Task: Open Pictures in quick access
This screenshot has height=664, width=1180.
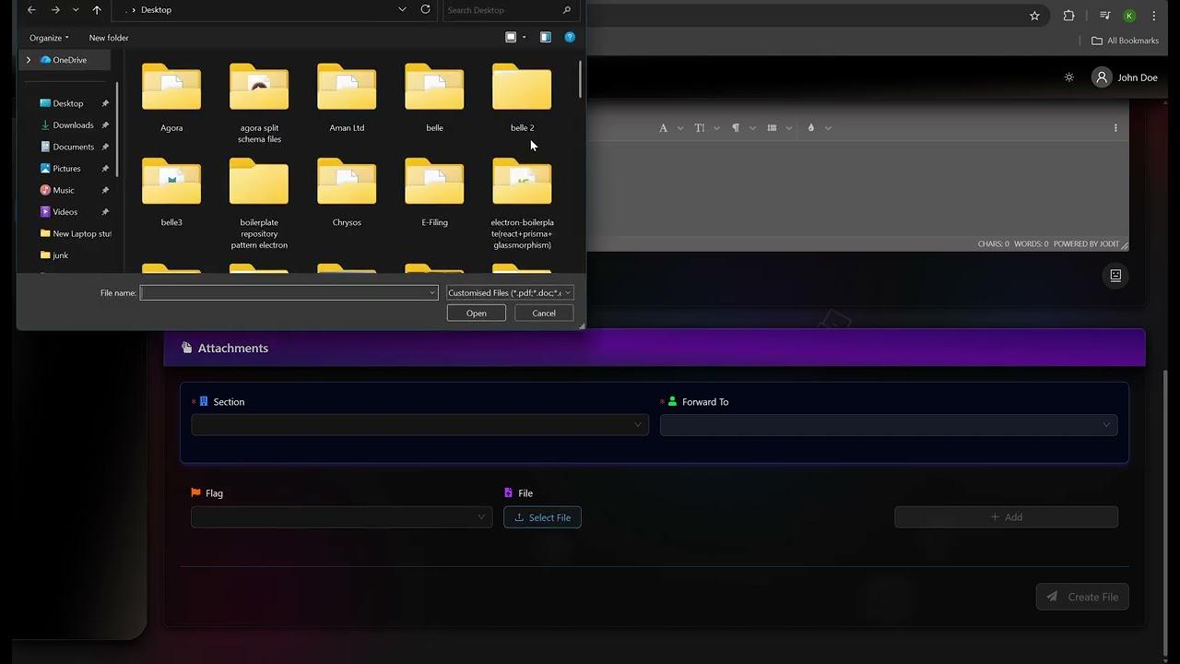Action: (66, 169)
